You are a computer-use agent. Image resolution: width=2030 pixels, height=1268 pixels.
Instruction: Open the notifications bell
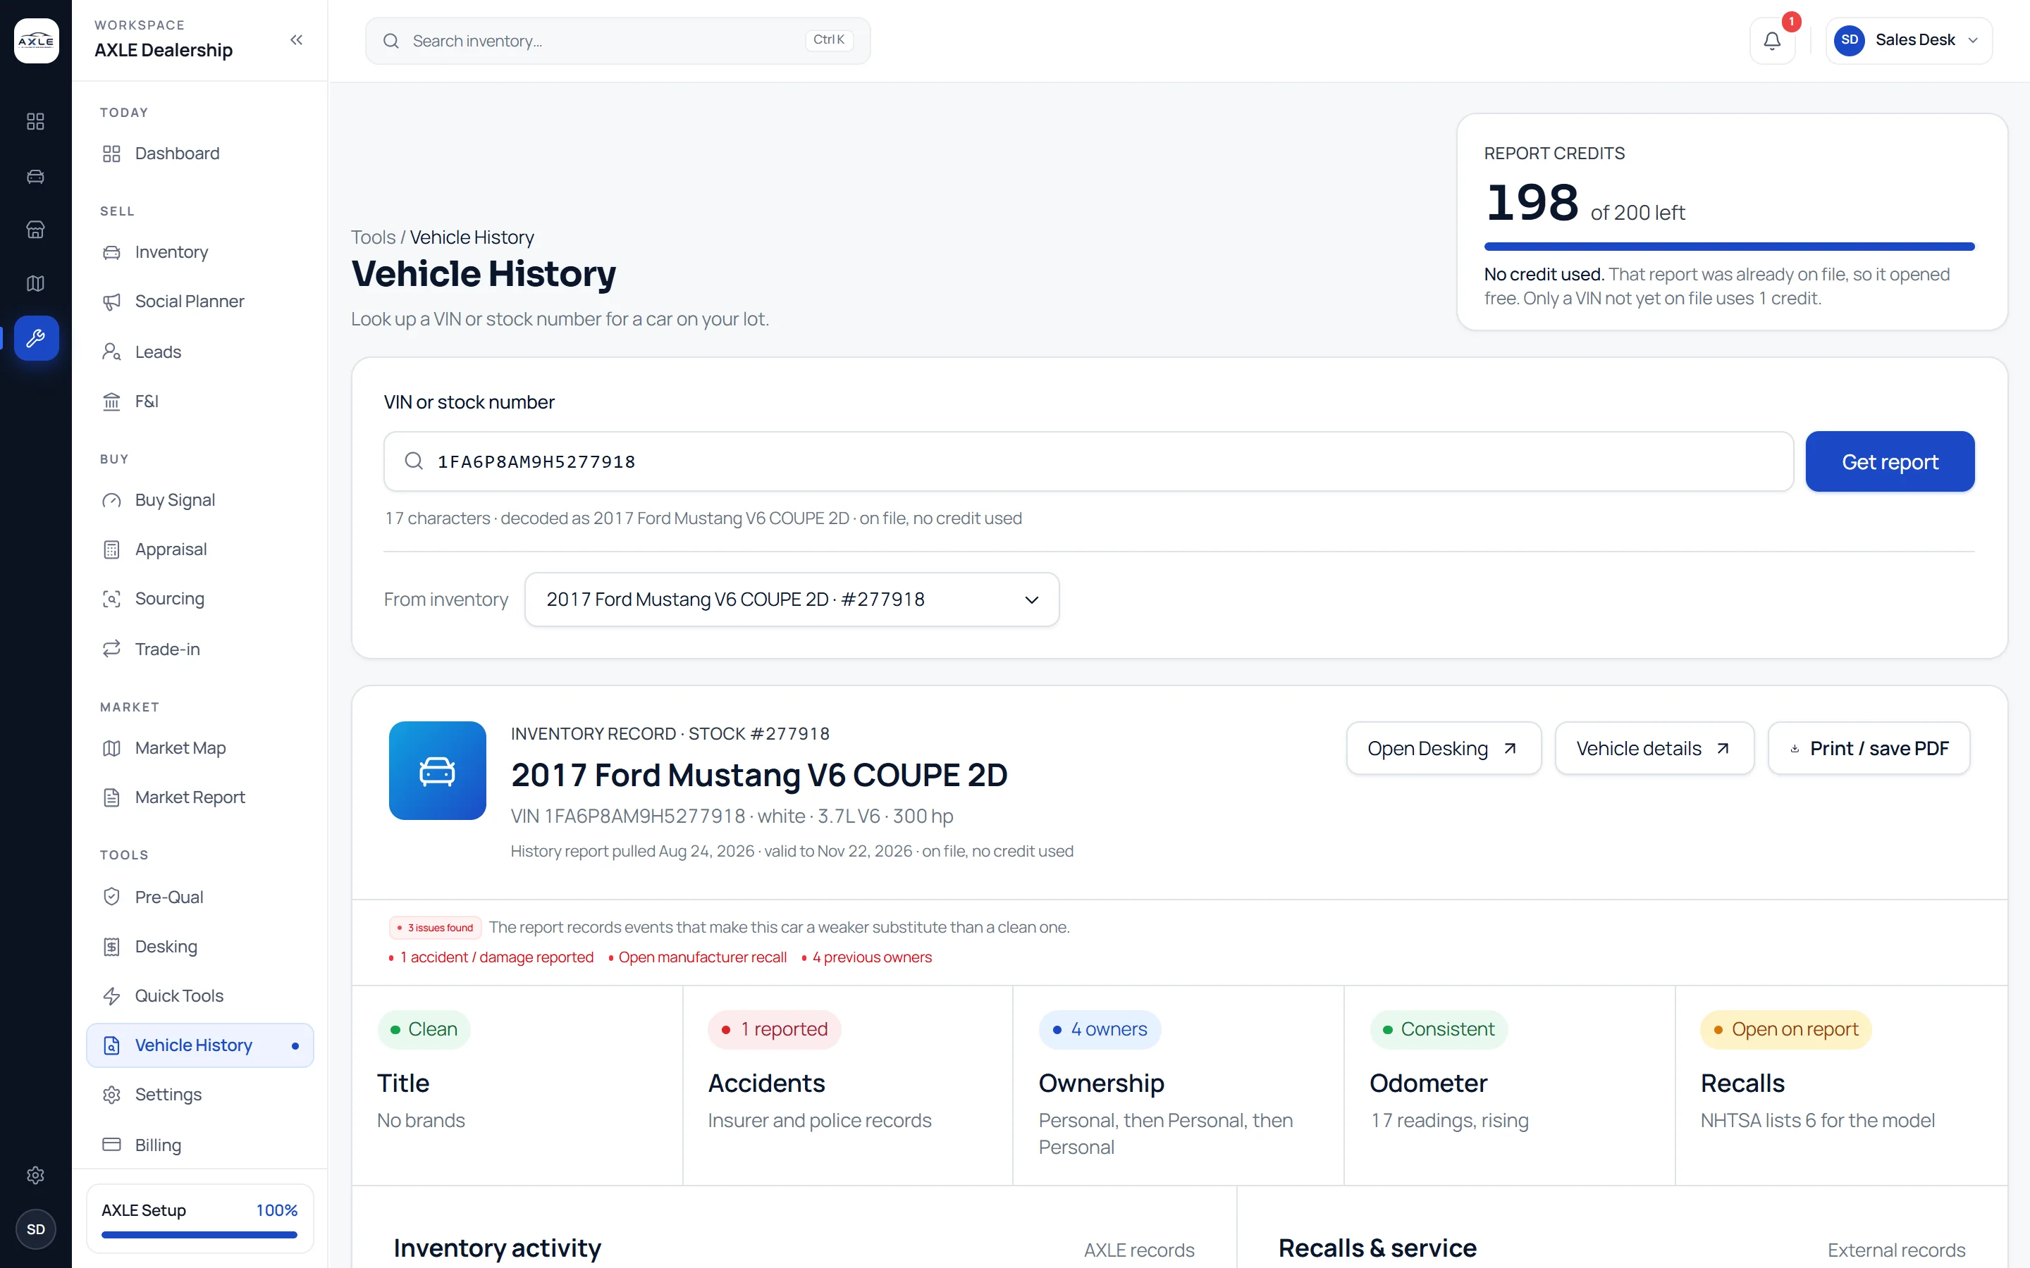[1771, 40]
